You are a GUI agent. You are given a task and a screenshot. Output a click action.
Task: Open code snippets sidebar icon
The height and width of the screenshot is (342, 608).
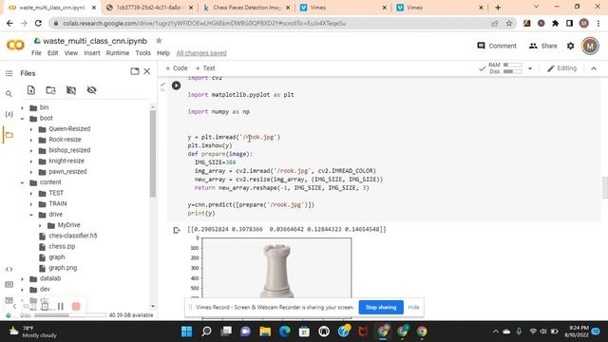[9, 269]
